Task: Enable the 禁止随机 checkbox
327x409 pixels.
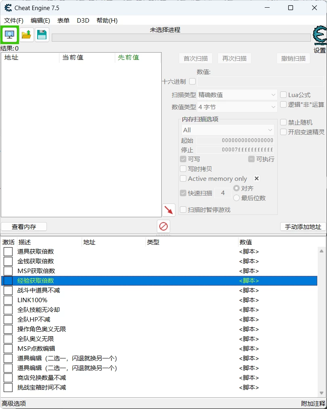Action: click(x=283, y=122)
